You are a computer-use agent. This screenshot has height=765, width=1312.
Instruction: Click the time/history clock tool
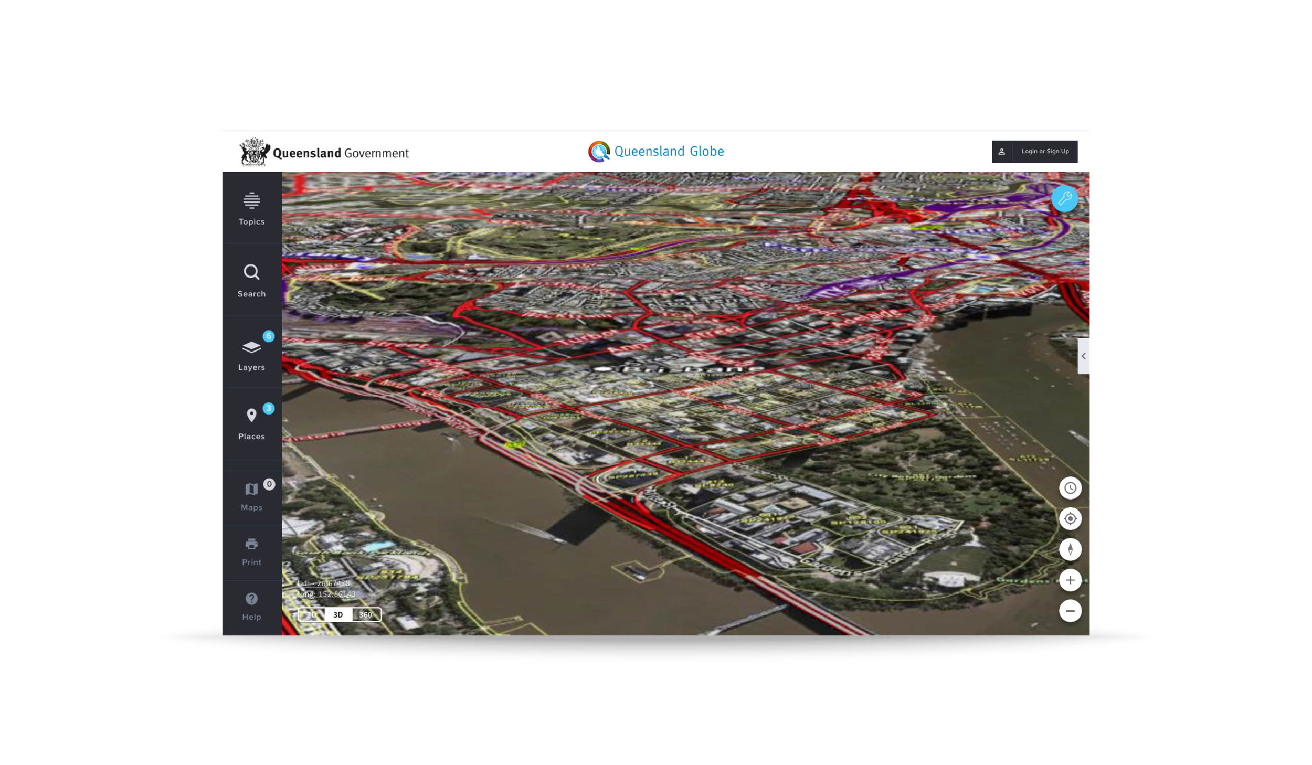click(x=1071, y=487)
